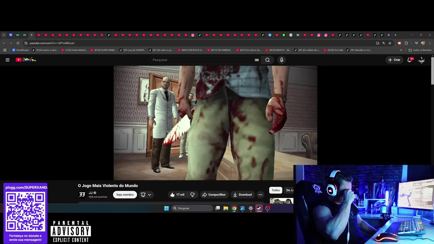Open the gear app on taskbar
Viewport: 434px width, 244px height.
[251, 208]
